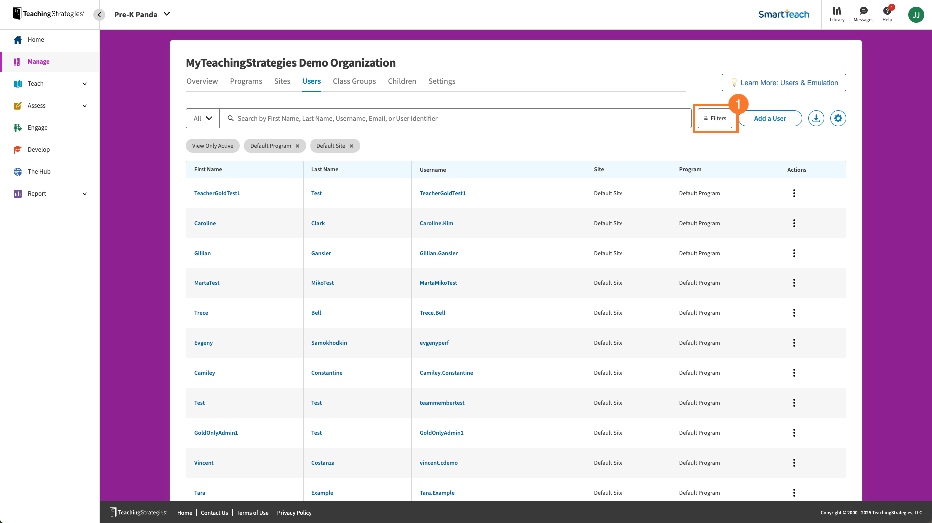Expand the Report sidebar section
This screenshot has width=932, height=523.
[x=50, y=193]
